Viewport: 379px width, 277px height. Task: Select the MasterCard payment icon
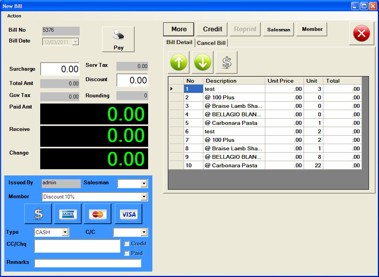97,214
